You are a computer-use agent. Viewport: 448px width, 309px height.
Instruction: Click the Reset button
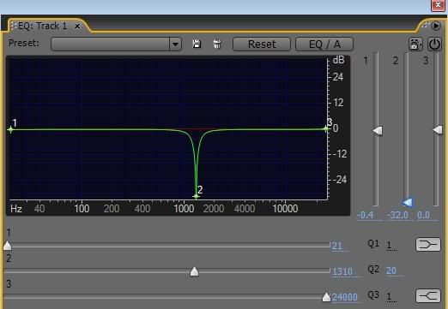click(x=262, y=45)
